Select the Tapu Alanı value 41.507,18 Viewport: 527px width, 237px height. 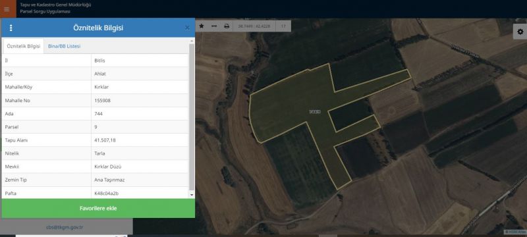[105, 140]
